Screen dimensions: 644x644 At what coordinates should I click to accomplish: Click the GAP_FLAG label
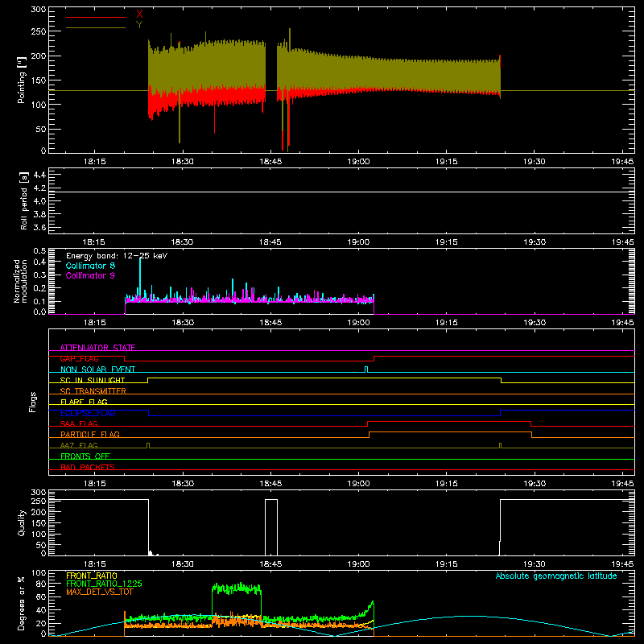click(x=79, y=358)
